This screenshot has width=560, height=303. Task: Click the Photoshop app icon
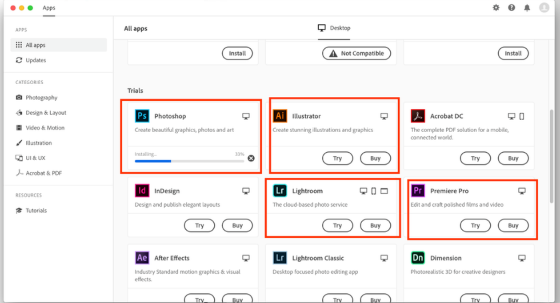[142, 116]
